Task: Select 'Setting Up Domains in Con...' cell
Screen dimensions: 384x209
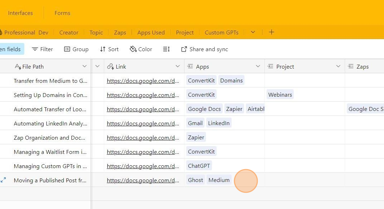Action: [x=50, y=95]
